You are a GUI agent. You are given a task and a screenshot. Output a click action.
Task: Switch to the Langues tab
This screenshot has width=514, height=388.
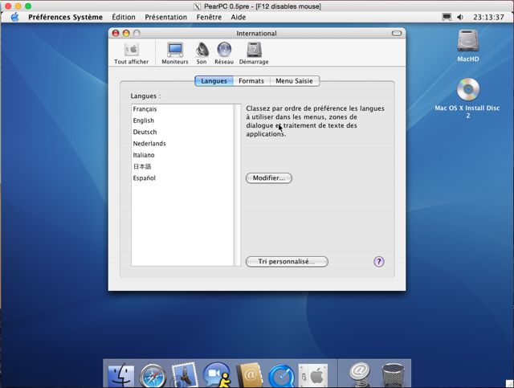(214, 81)
